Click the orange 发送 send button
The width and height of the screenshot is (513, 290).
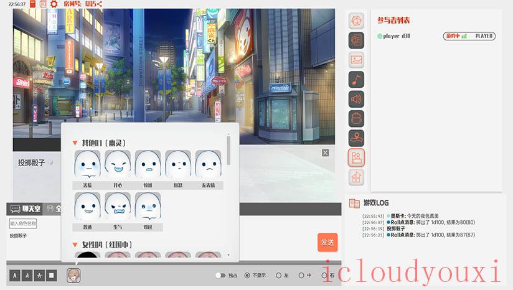[327, 242]
